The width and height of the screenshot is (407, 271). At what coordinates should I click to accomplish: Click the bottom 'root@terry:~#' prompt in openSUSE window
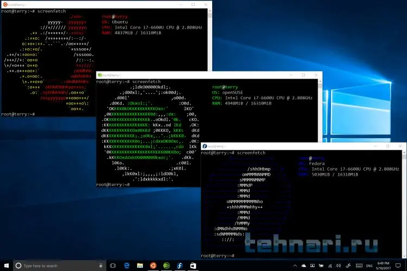113,185
